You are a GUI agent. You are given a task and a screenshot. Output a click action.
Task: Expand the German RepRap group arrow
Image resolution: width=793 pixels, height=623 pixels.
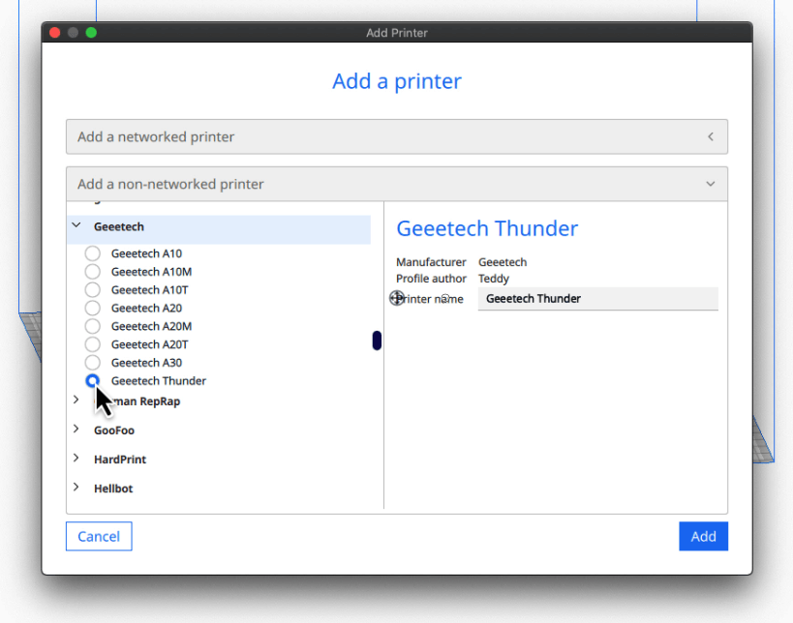[76, 400]
